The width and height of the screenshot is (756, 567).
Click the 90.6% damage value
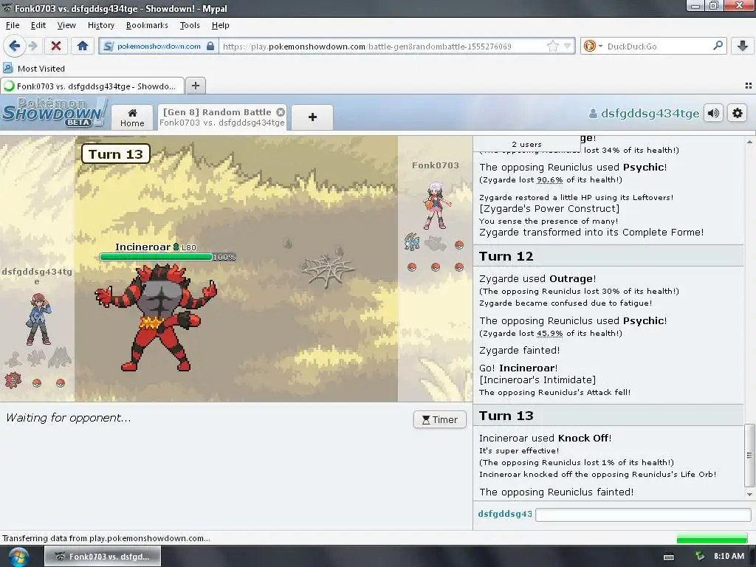[x=549, y=180]
